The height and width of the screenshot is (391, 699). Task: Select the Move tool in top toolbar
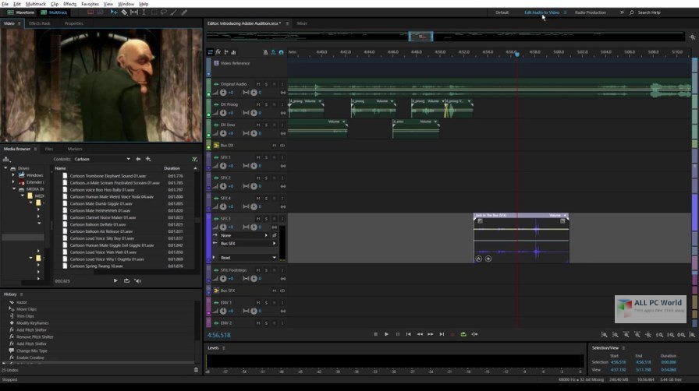(114, 12)
